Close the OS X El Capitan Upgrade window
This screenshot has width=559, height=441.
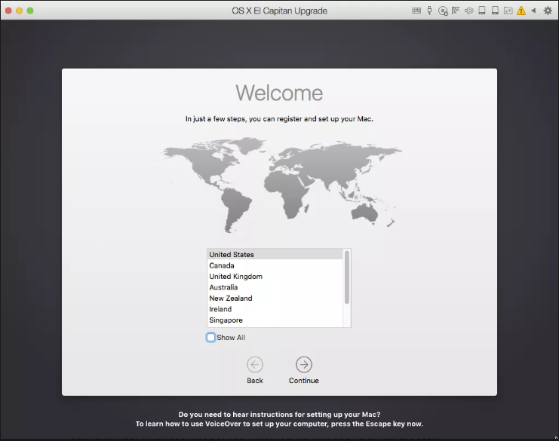8,11
